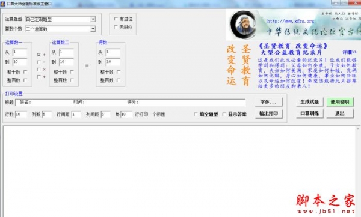
Task: Start 口算训练 practice
Action: (310, 113)
